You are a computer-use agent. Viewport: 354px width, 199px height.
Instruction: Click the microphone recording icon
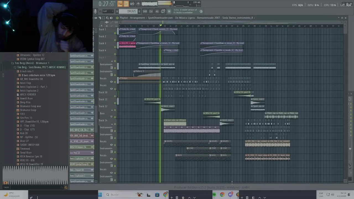click(95, 11)
